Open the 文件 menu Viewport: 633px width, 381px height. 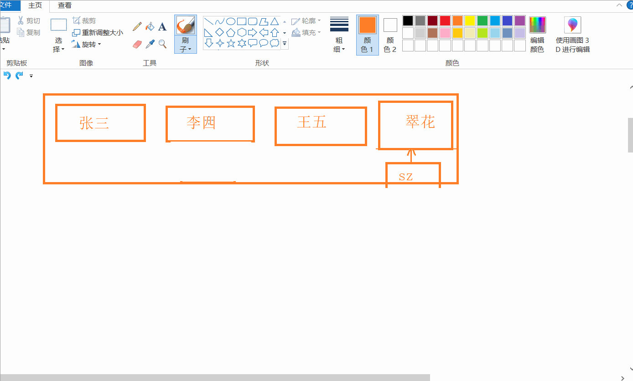[x=7, y=5]
